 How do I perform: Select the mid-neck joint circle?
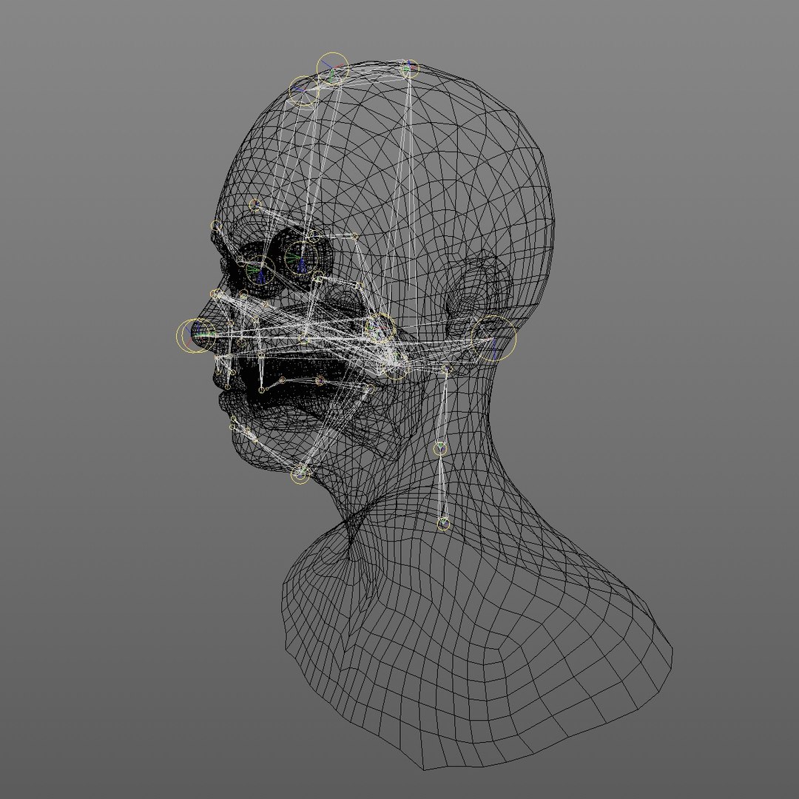pos(440,449)
